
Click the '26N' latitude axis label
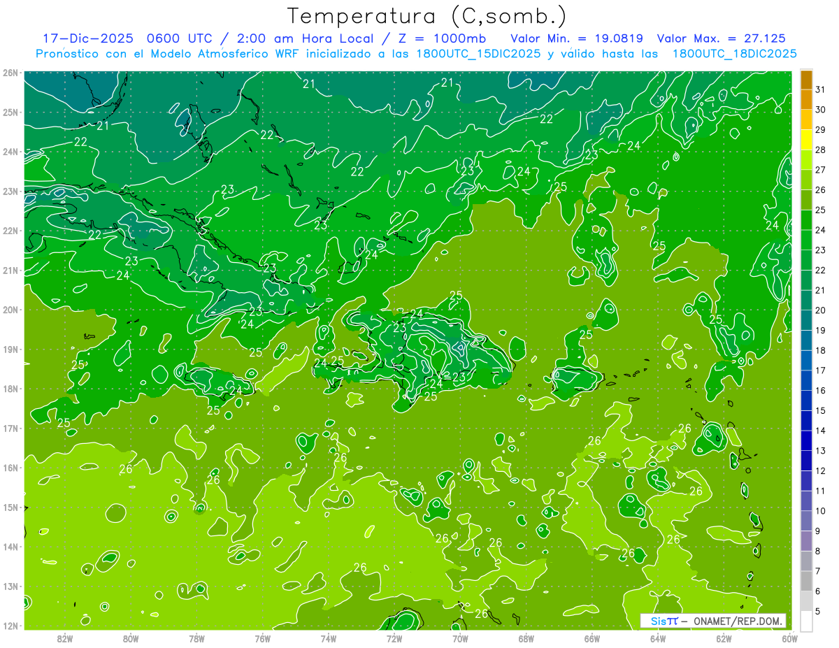[10, 73]
